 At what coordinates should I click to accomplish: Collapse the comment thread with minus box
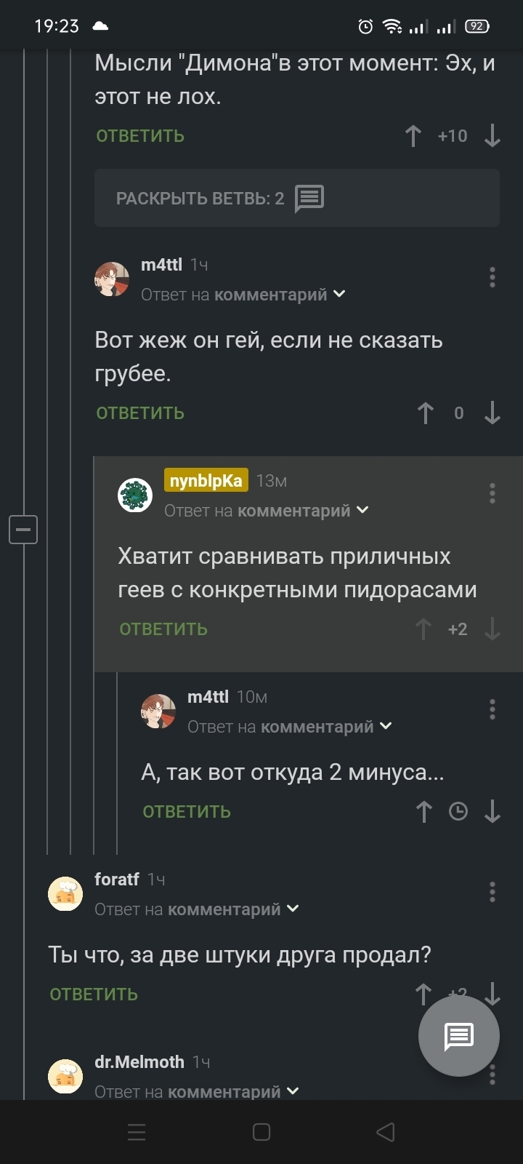click(x=23, y=529)
